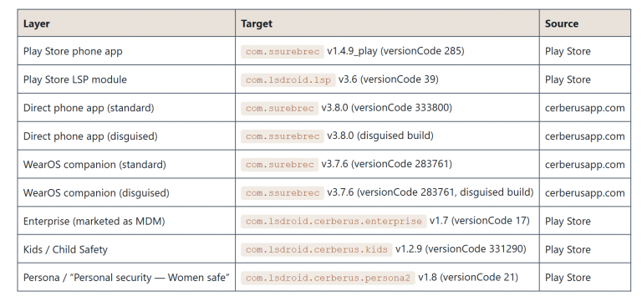Screen dimensions: 642x302
Task: Click the "v1.4.9_play (versionCode 285)" text
Action: [395, 51]
